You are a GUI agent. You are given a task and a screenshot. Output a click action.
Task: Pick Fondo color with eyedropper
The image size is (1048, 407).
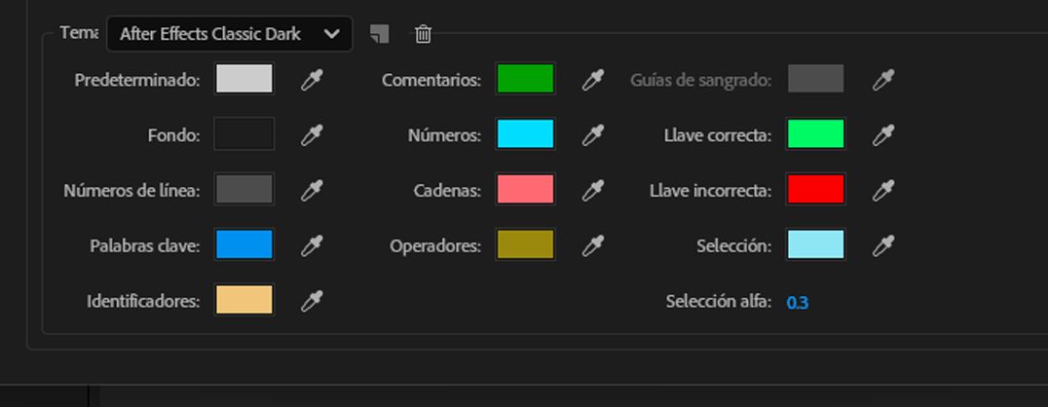coord(311,135)
